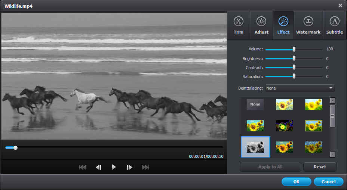347x190 pixels.
Task: Pick the effect thumbnail right of negative effect
Action: tap(314, 126)
